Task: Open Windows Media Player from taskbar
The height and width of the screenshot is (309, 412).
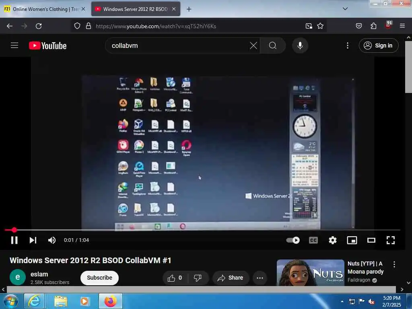Action: (x=84, y=301)
